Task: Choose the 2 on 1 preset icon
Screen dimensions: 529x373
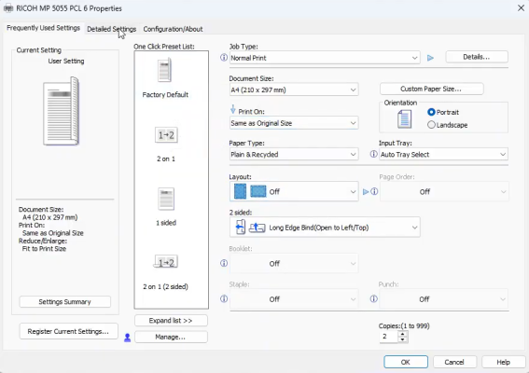Action: tap(166, 135)
